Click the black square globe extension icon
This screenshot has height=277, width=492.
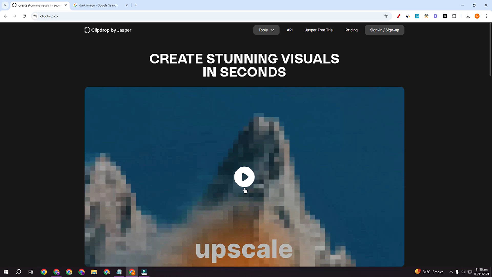(445, 16)
